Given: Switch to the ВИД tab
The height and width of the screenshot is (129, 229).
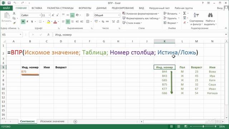Looking at the screenshot, I should [141, 8].
